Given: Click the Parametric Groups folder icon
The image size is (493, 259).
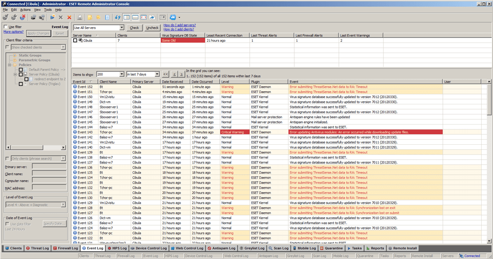Looking at the screenshot, I should (14, 60).
